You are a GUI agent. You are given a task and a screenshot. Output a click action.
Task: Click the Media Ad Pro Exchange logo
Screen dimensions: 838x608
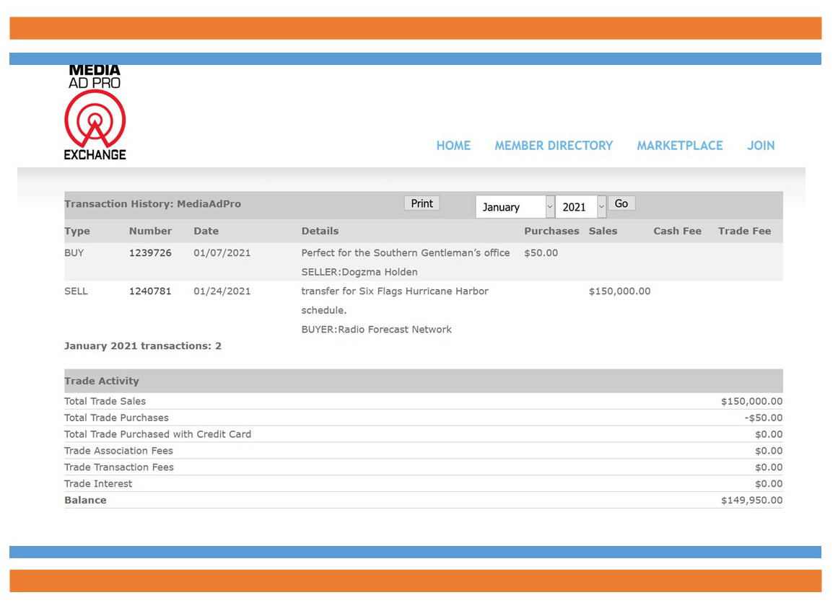pyautogui.click(x=95, y=113)
